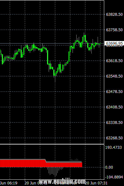Viewport: 124px width, 186px height.
Task: Click the 20 Jun 07:31 time label
Action: pos(96,183)
